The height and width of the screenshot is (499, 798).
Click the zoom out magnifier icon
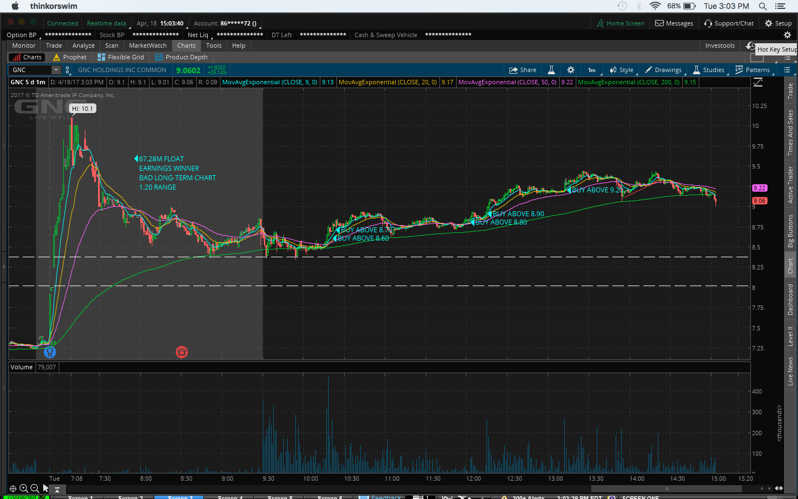(35, 488)
